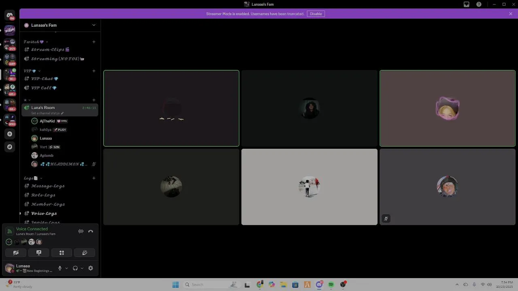Open microphone input options chevron

(x=66, y=268)
